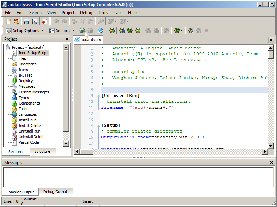Collapse the [Setup] code fold

pyautogui.click(x=98, y=126)
